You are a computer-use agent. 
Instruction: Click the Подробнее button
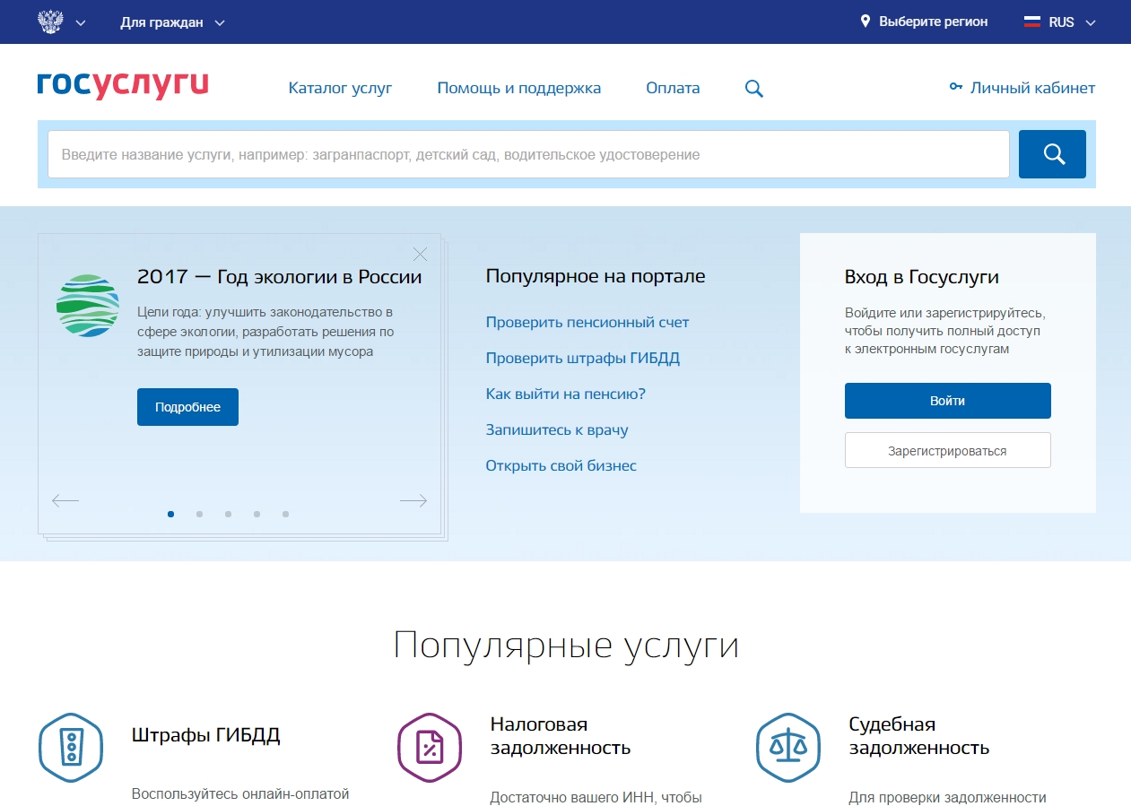pos(187,407)
